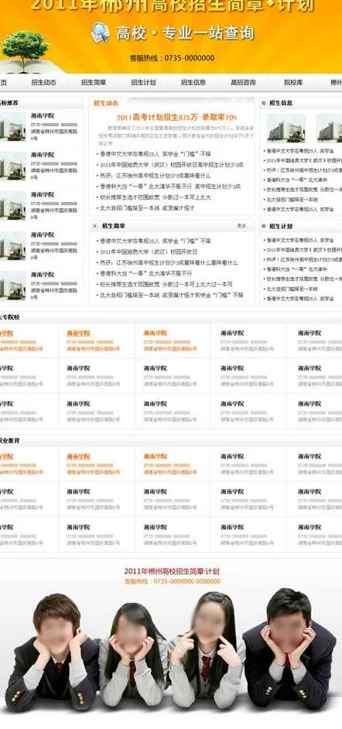342x729 pixels.
Task: Click the header hotline 客服热线:0735-0000000
Action: point(172,58)
